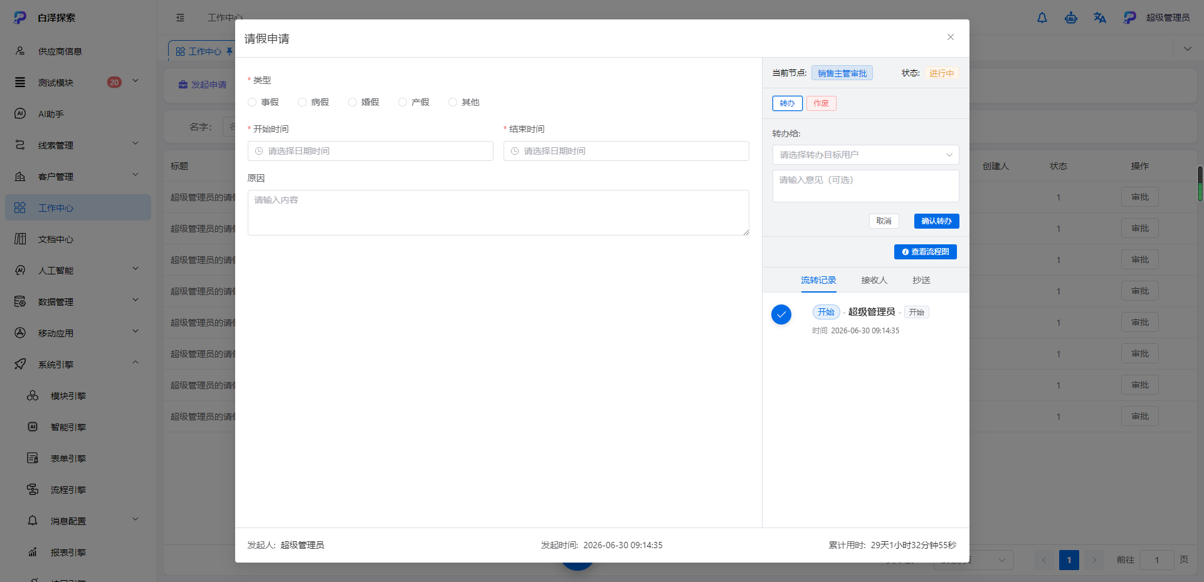
Task: Click the 结束时间 date picker field
Action: [626, 151]
